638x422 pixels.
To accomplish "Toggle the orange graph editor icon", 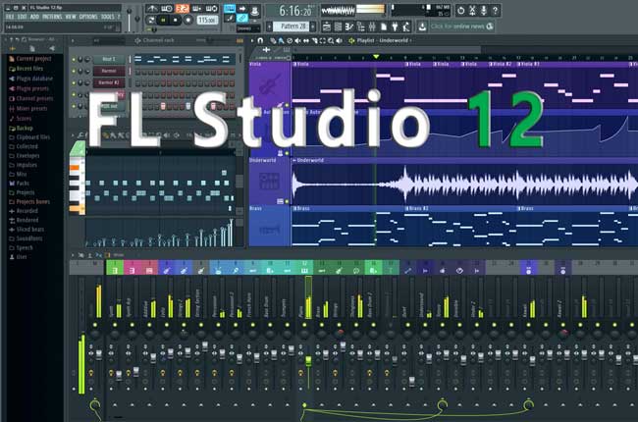I will click(240, 40).
